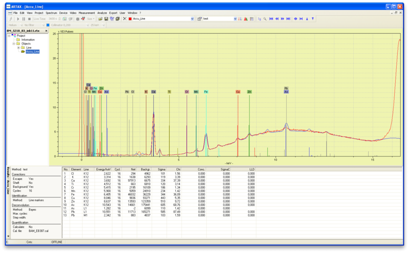Image resolution: width=409 pixels, height=253 pixels.
Task: Click the Net column header
Action: (130, 169)
